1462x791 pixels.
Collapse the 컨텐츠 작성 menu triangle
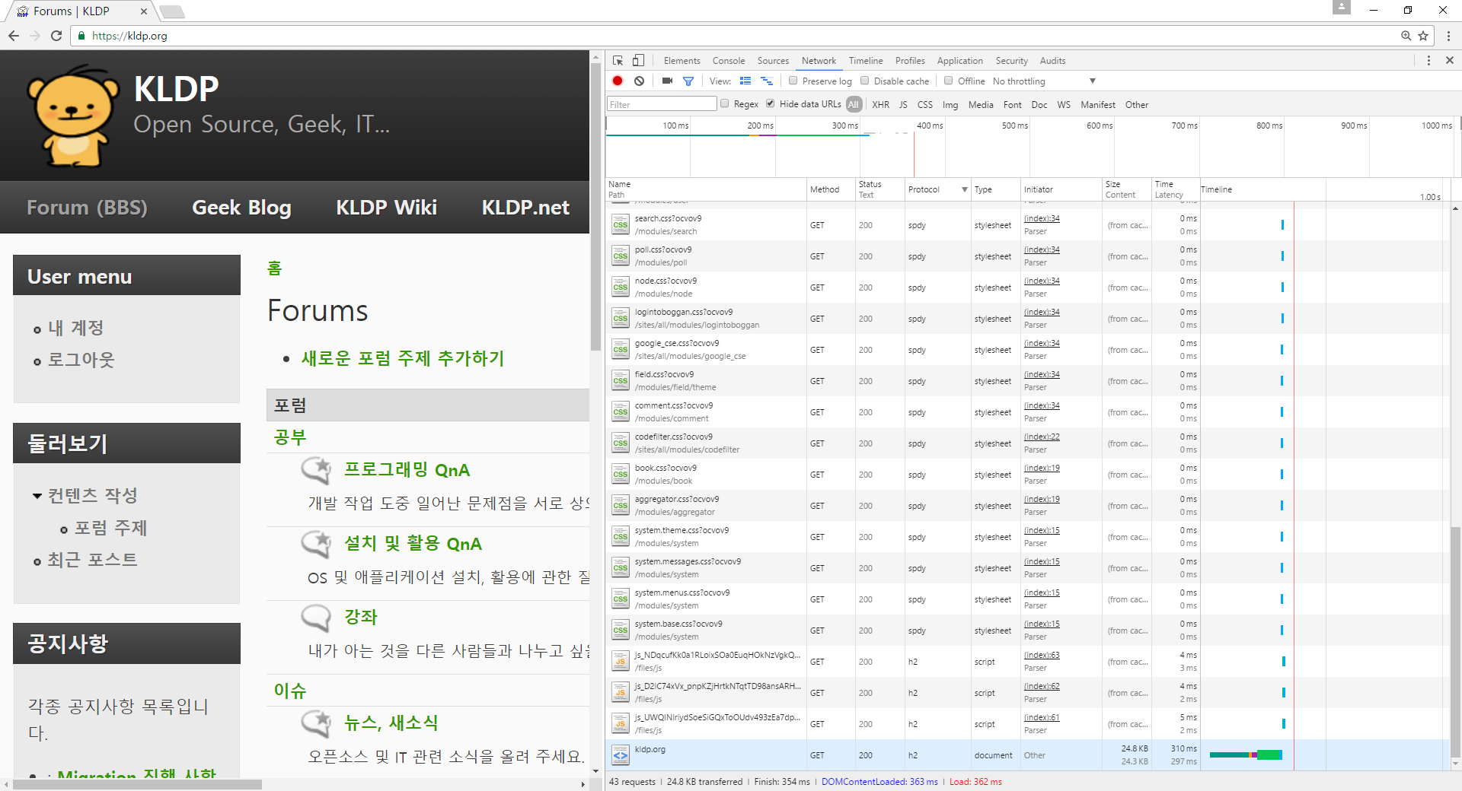37,495
